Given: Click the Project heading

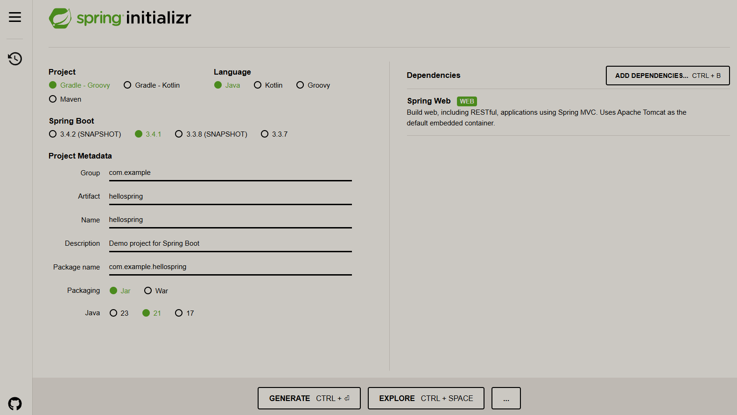Looking at the screenshot, I should point(62,72).
